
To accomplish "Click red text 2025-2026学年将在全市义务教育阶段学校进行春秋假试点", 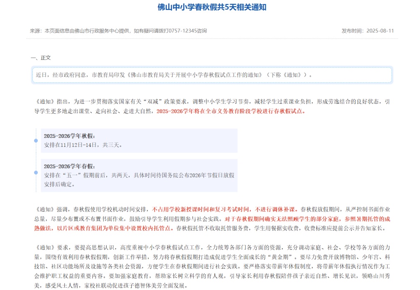I will pyautogui.click(x=231, y=111).
